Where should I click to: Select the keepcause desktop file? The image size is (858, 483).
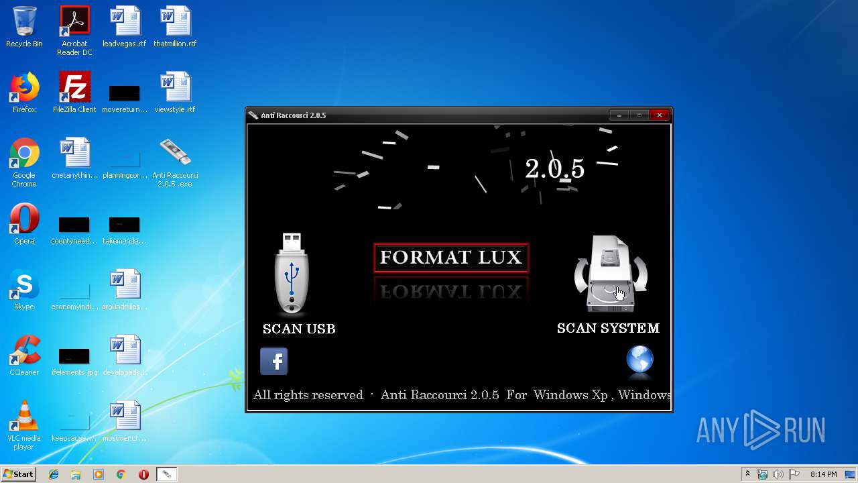pyautogui.click(x=74, y=427)
